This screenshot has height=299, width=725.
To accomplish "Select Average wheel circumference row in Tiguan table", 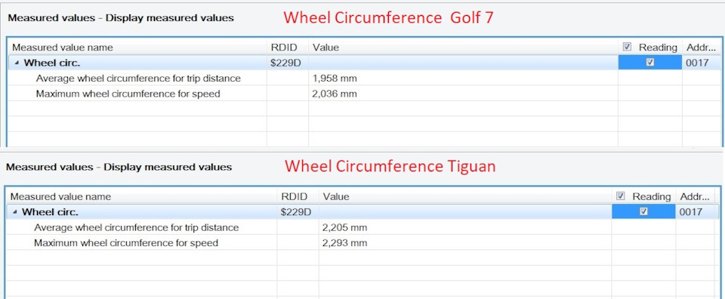I will [x=363, y=227].
